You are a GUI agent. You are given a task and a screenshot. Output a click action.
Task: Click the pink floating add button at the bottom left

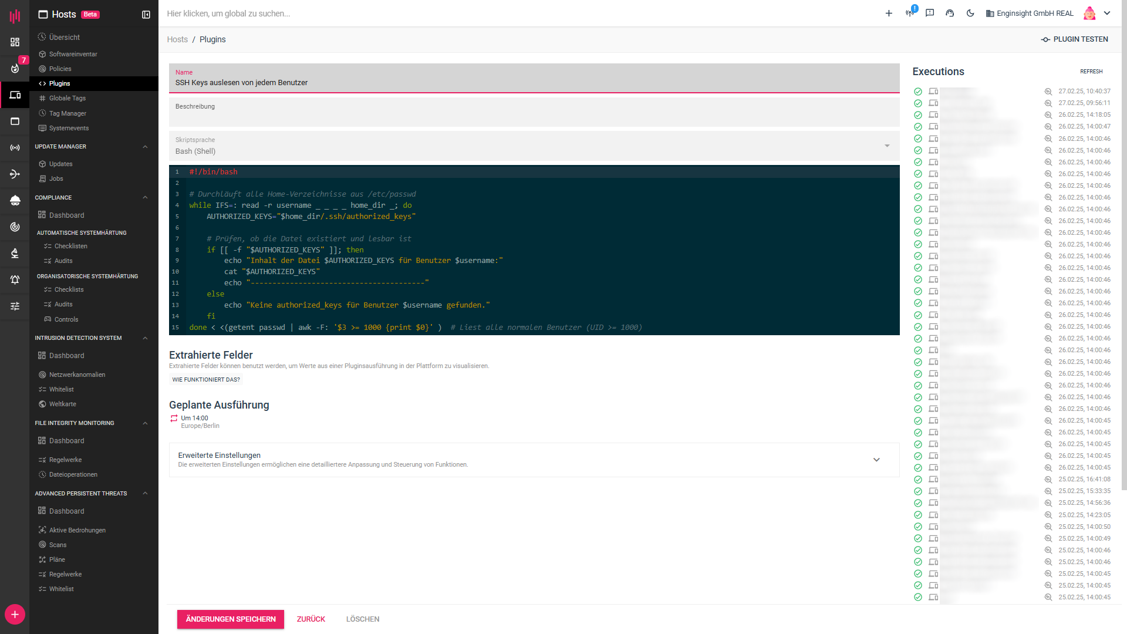[15, 615]
